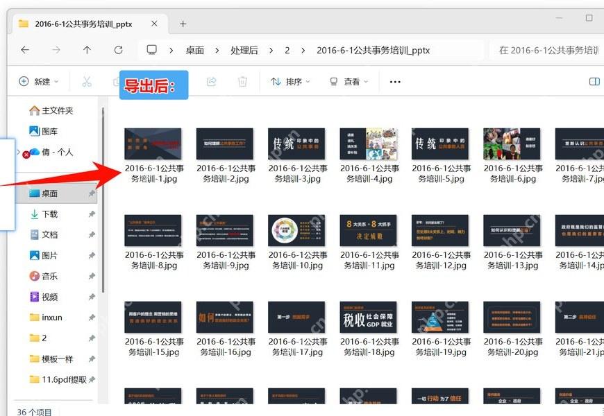Select thumbnail 2016-6-1公共事务培训-20.jpg

pyautogui.click(x=512, y=317)
